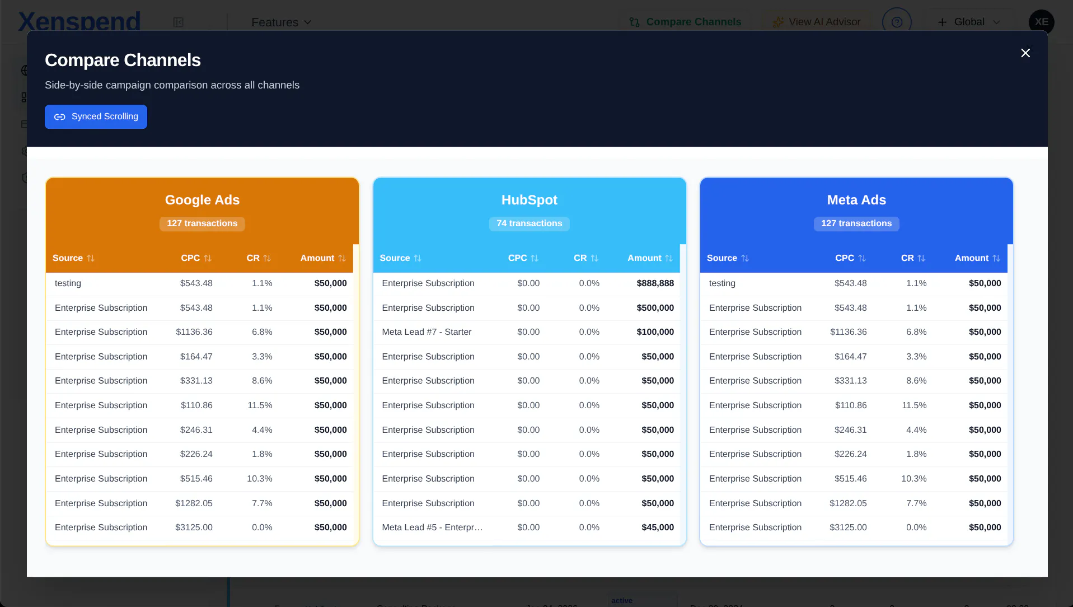Expand the Global dropdown
Image resolution: width=1073 pixels, height=607 pixels.
click(x=969, y=22)
